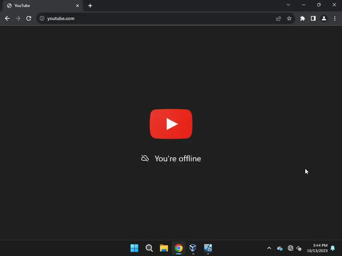Open the clock showing 3:44 PM
The width and height of the screenshot is (342, 256).
point(317,248)
